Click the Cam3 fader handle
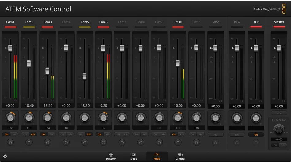 pyautogui.click(x=47, y=71)
